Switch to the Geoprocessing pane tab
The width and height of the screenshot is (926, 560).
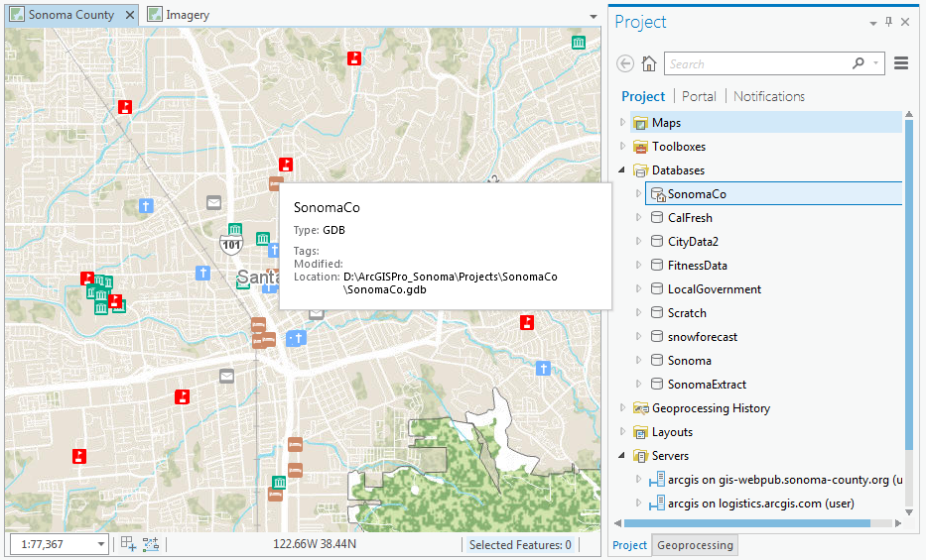tap(695, 545)
